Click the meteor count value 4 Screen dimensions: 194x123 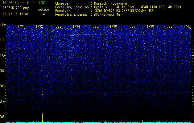(x=44, y=14)
